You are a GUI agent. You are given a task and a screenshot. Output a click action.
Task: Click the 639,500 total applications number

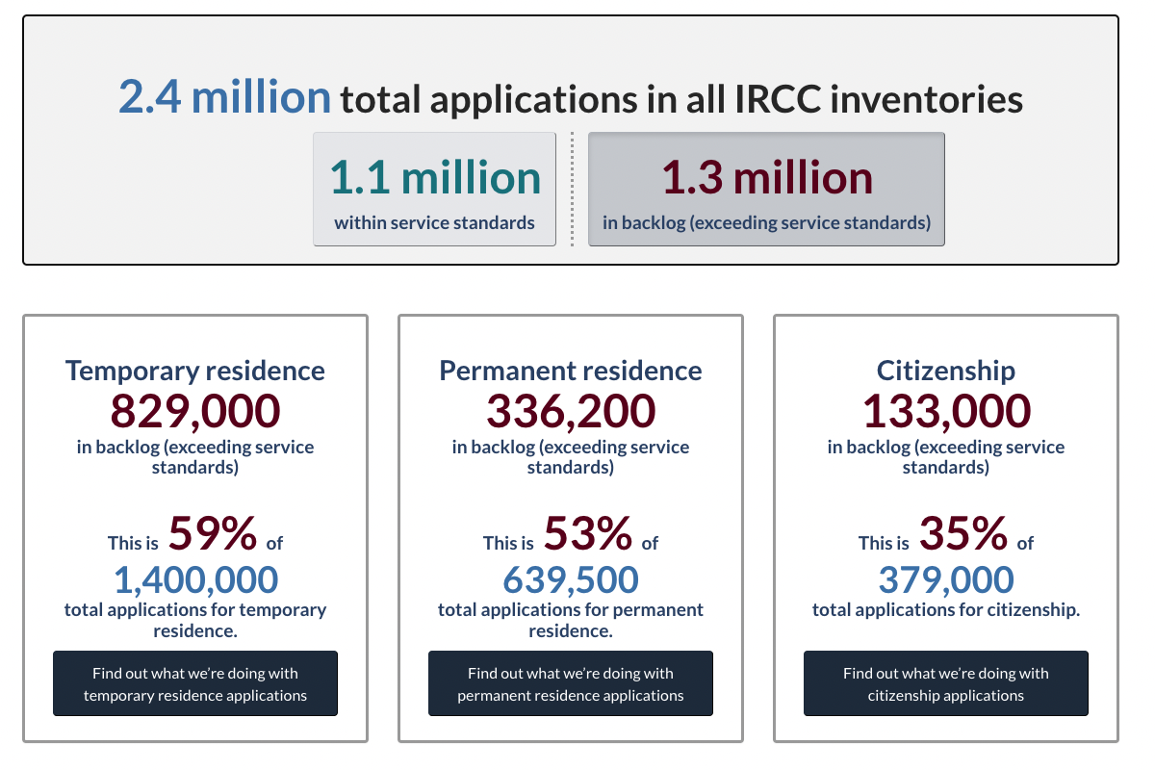click(x=571, y=580)
